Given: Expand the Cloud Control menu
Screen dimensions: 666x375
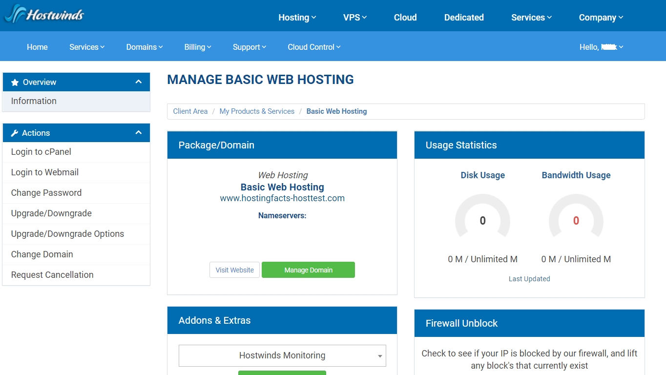Looking at the screenshot, I should [314, 47].
